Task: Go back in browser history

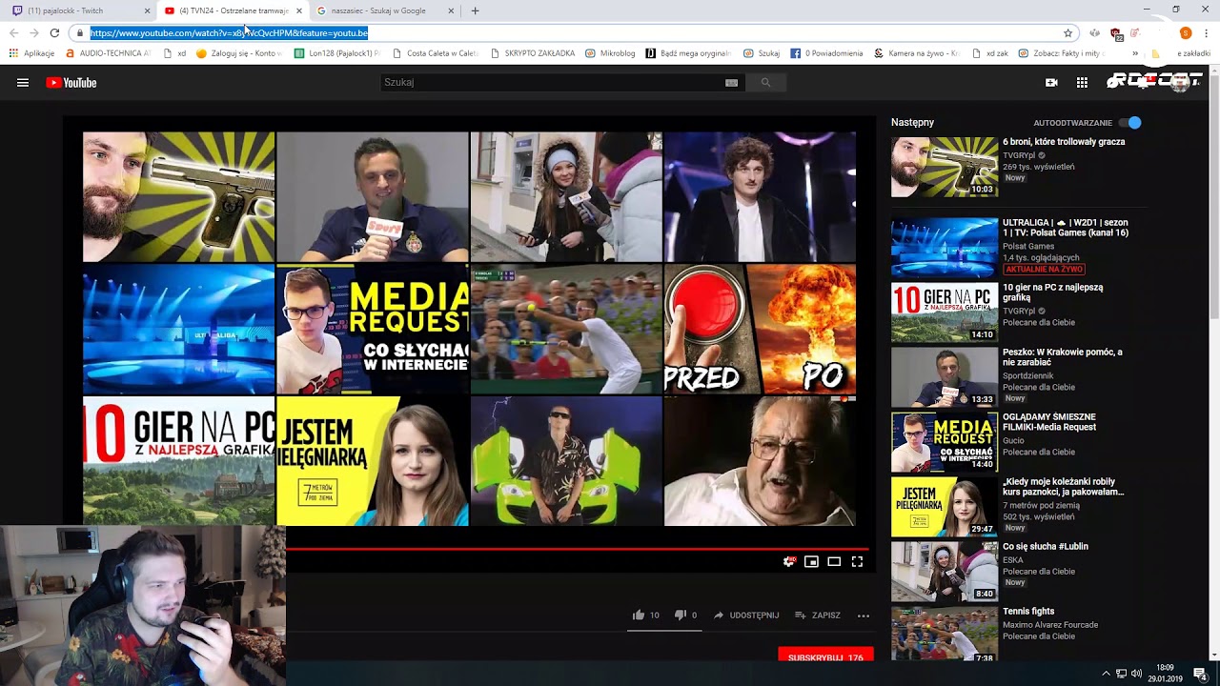Action: pos(13,32)
